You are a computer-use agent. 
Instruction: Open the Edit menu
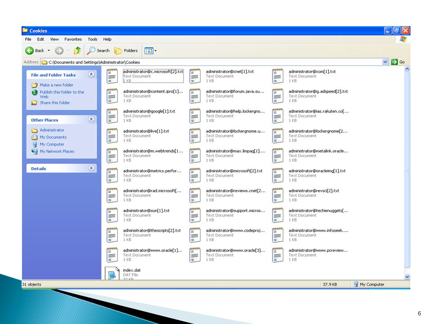(40, 39)
